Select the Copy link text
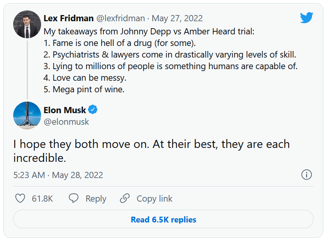 pos(154,199)
